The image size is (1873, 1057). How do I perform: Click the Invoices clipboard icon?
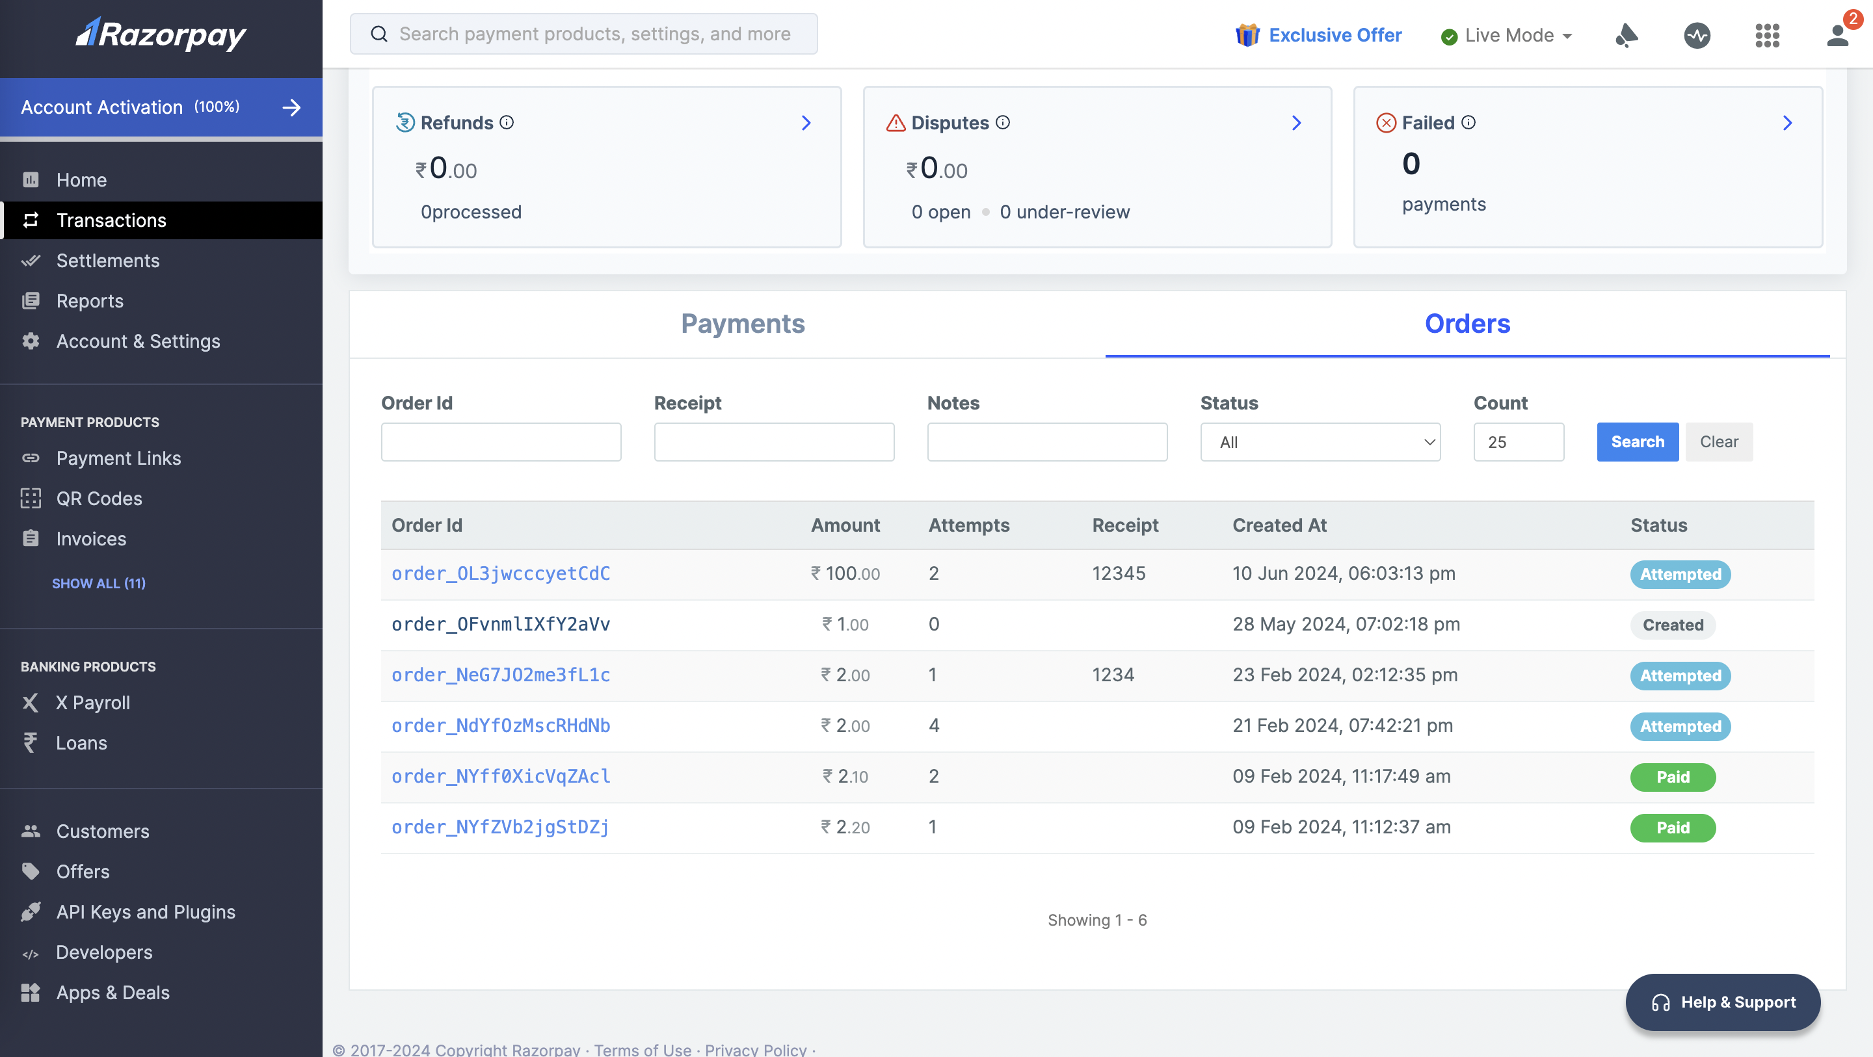coord(31,538)
